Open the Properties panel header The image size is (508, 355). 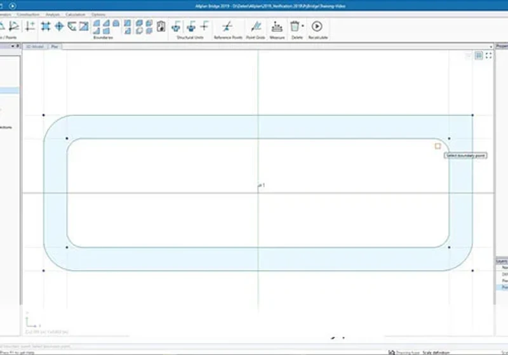point(502,46)
